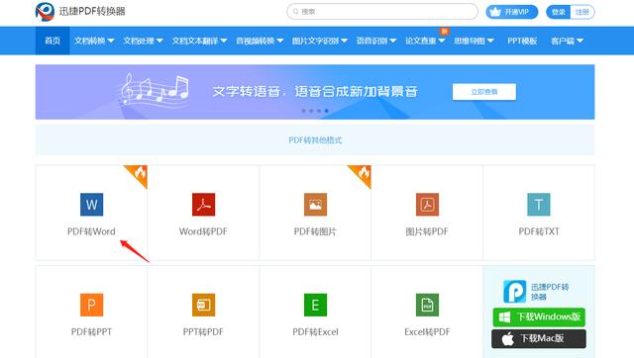Click the Apple logo on Mac button
The image size is (634, 358).
(508, 338)
